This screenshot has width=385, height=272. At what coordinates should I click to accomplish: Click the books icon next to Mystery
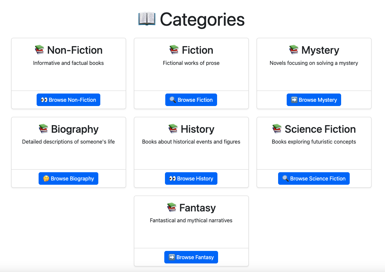point(294,50)
